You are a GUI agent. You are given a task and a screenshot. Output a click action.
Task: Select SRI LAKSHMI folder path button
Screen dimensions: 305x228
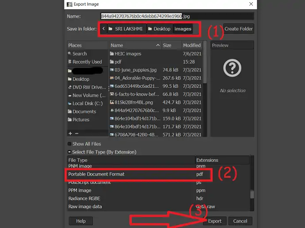pos(126,29)
